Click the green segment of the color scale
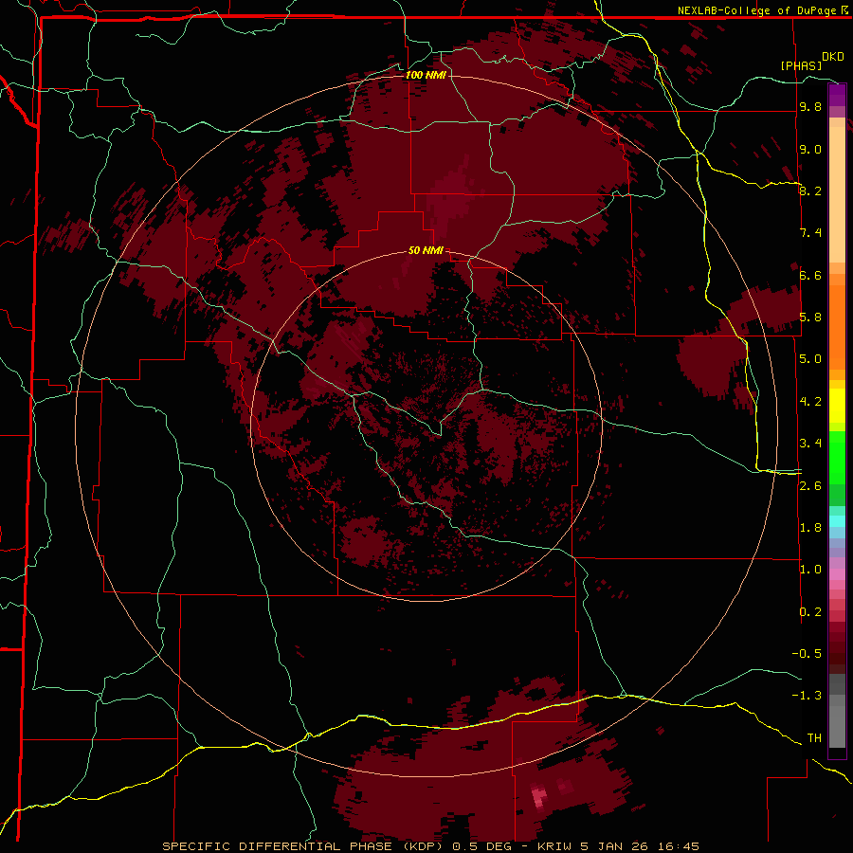Screen dimensions: 853x853 point(837,468)
